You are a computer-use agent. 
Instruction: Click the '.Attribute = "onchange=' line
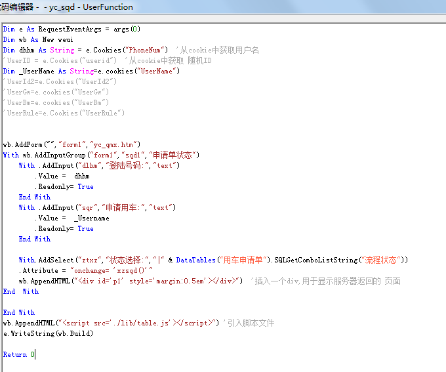click(86, 270)
